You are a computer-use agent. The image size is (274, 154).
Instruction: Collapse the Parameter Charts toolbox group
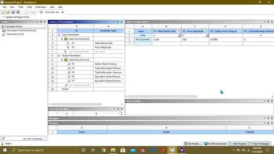click(x=3, y=27)
